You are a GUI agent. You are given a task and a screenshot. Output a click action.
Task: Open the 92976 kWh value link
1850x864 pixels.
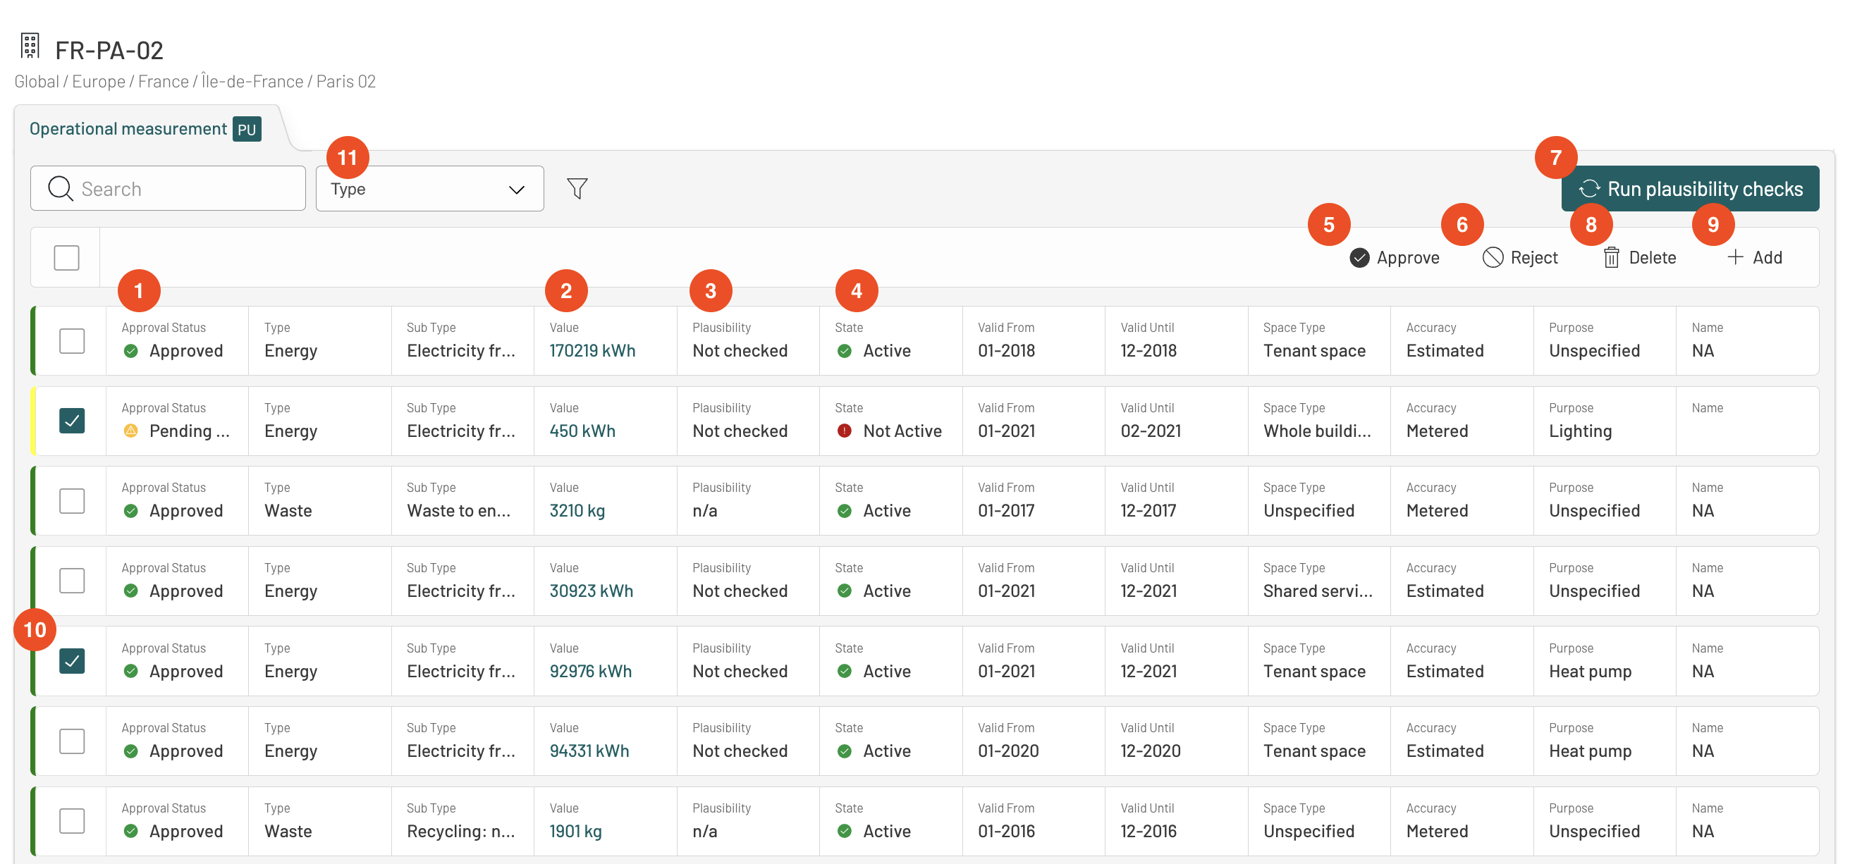click(590, 671)
